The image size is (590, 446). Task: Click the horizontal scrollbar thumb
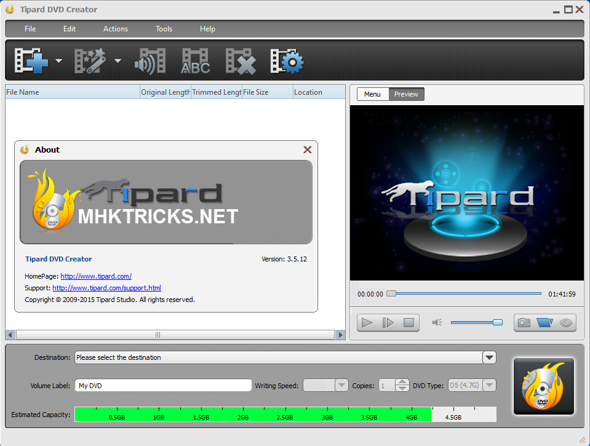[175, 335]
